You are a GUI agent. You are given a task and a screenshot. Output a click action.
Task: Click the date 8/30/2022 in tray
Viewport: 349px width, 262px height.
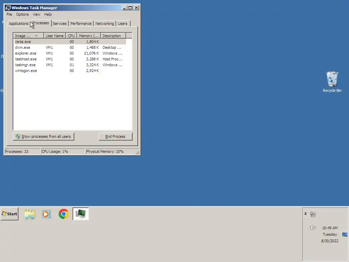pos(330,241)
